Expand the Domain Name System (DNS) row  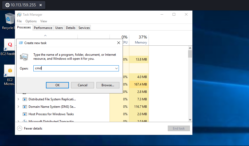pos(18,107)
